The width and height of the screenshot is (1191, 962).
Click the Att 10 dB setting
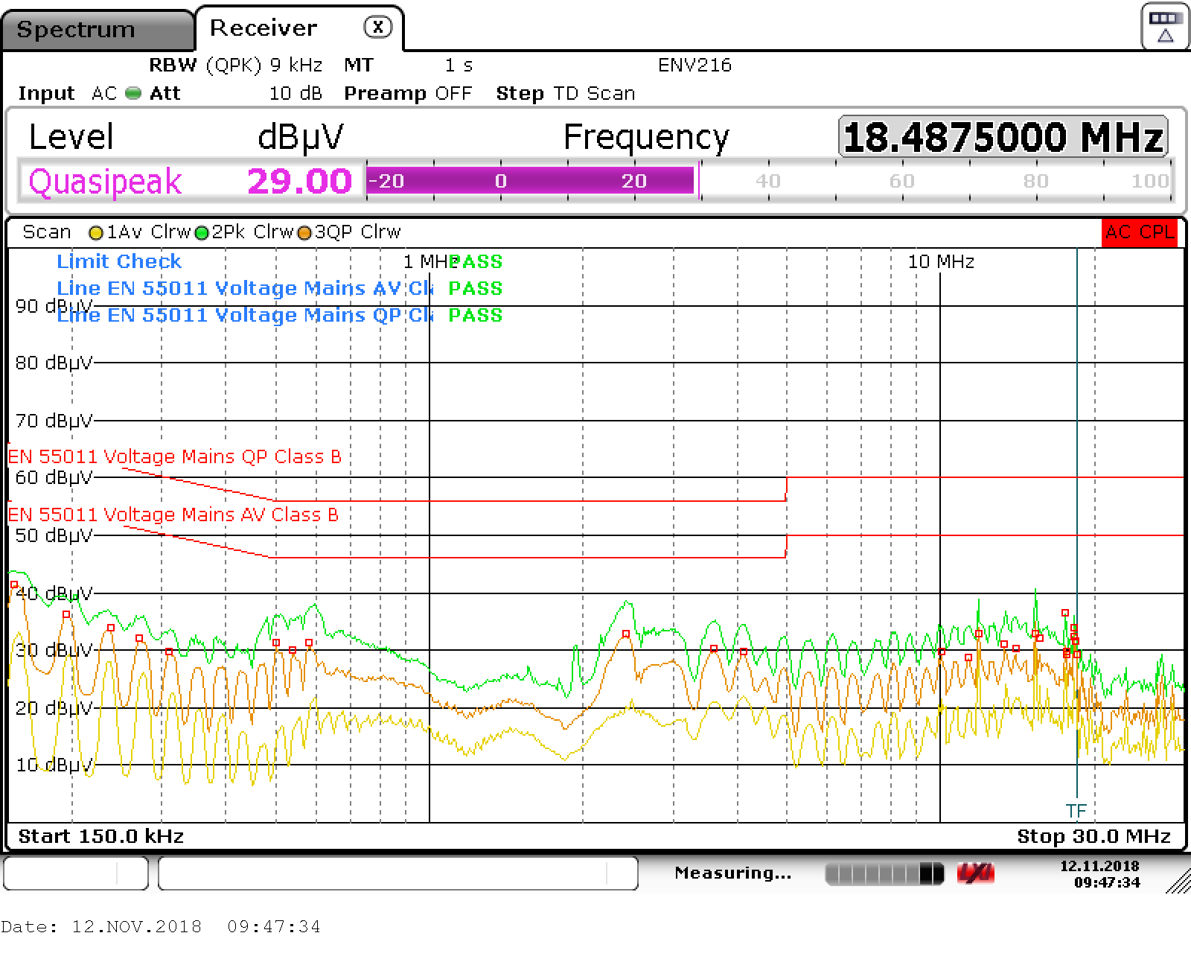pyautogui.click(x=236, y=93)
